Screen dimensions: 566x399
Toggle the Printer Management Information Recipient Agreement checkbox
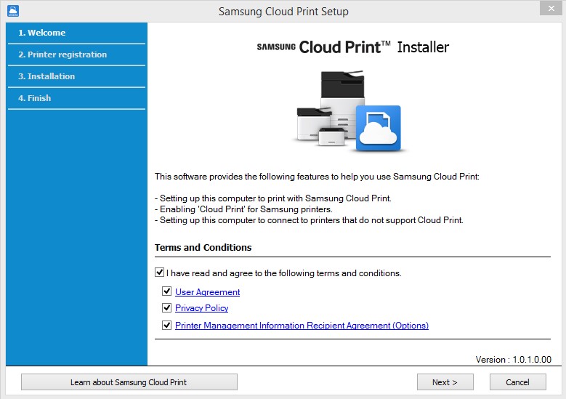(166, 325)
